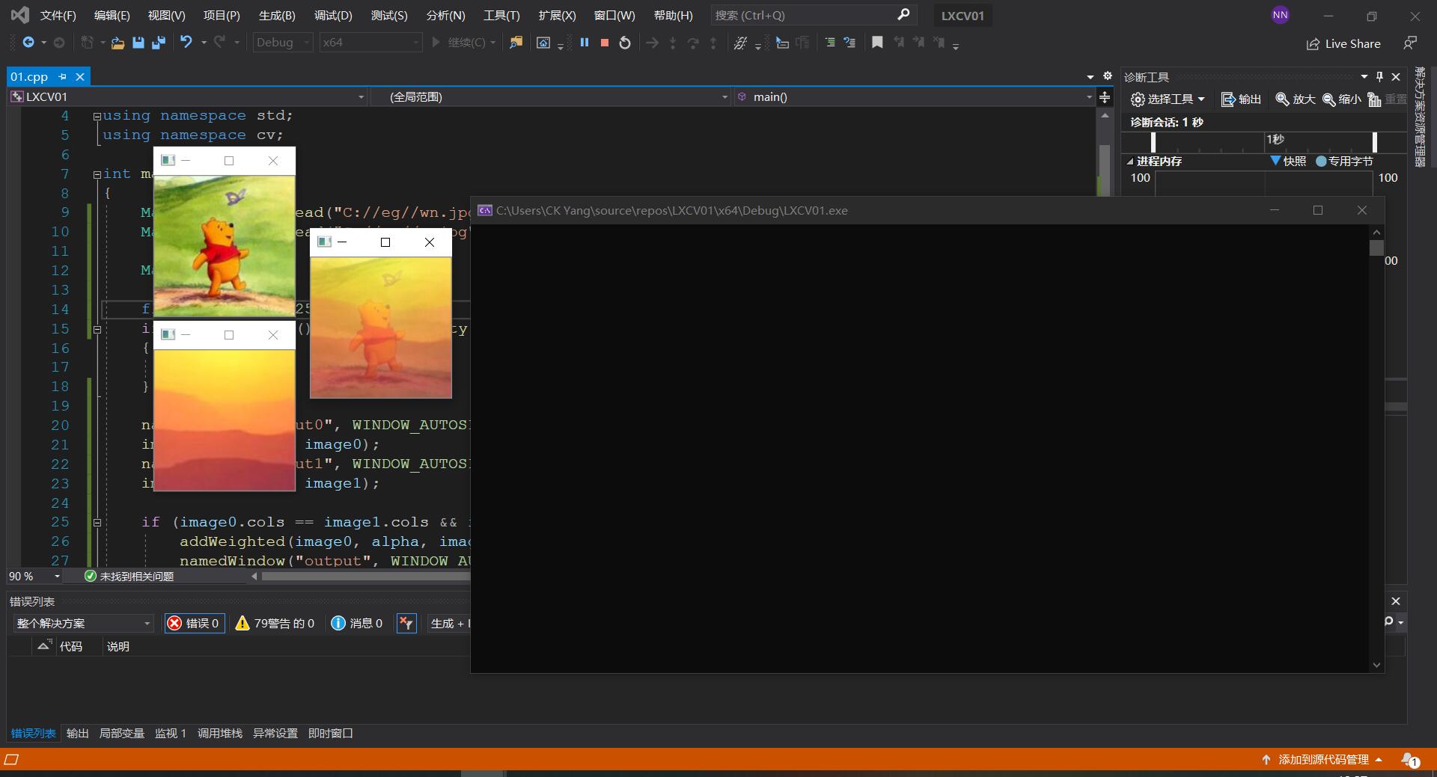Click the left diagnostic timeline selection handle

[1153, 142]
